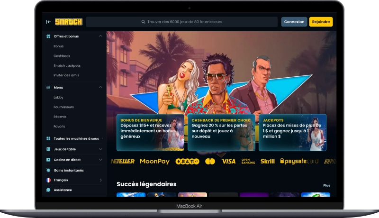Click the gift icon beside Offres et bonus

[x=48, y=36]
